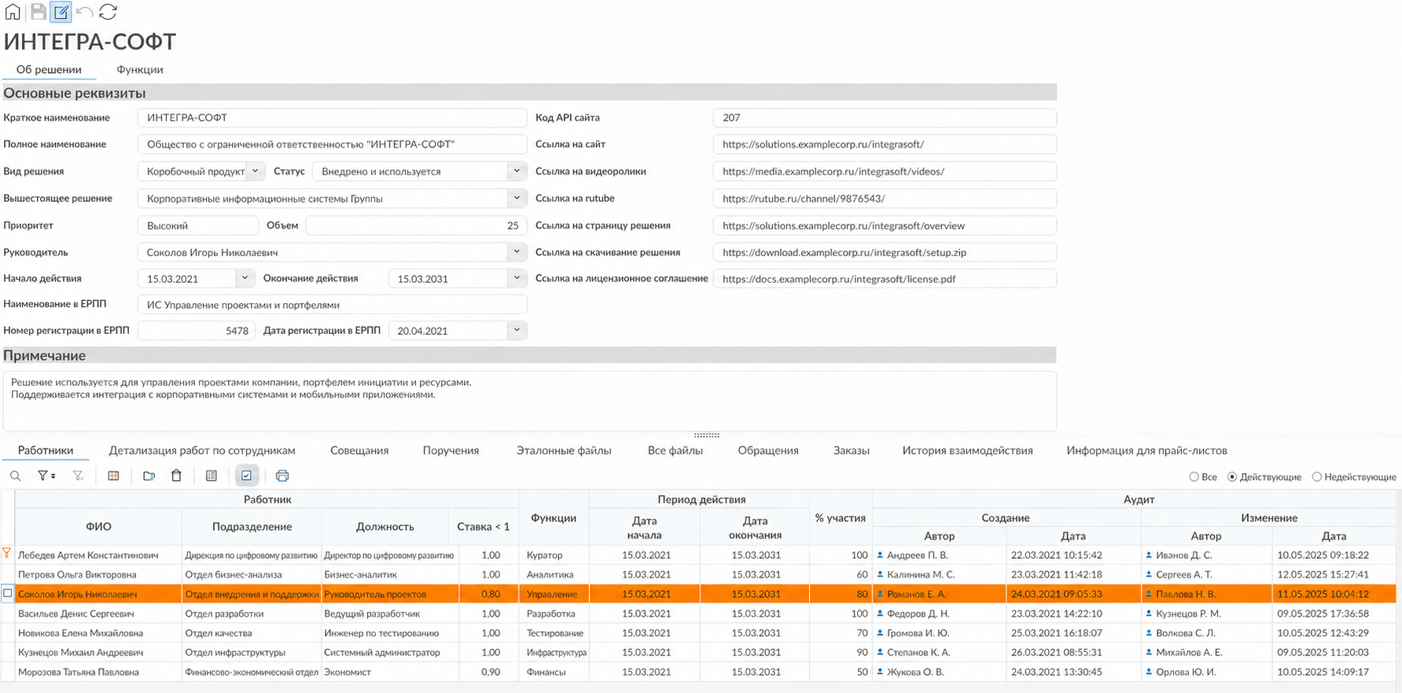Click user icon beside Орлова Ю. И.

(1149, 672)
